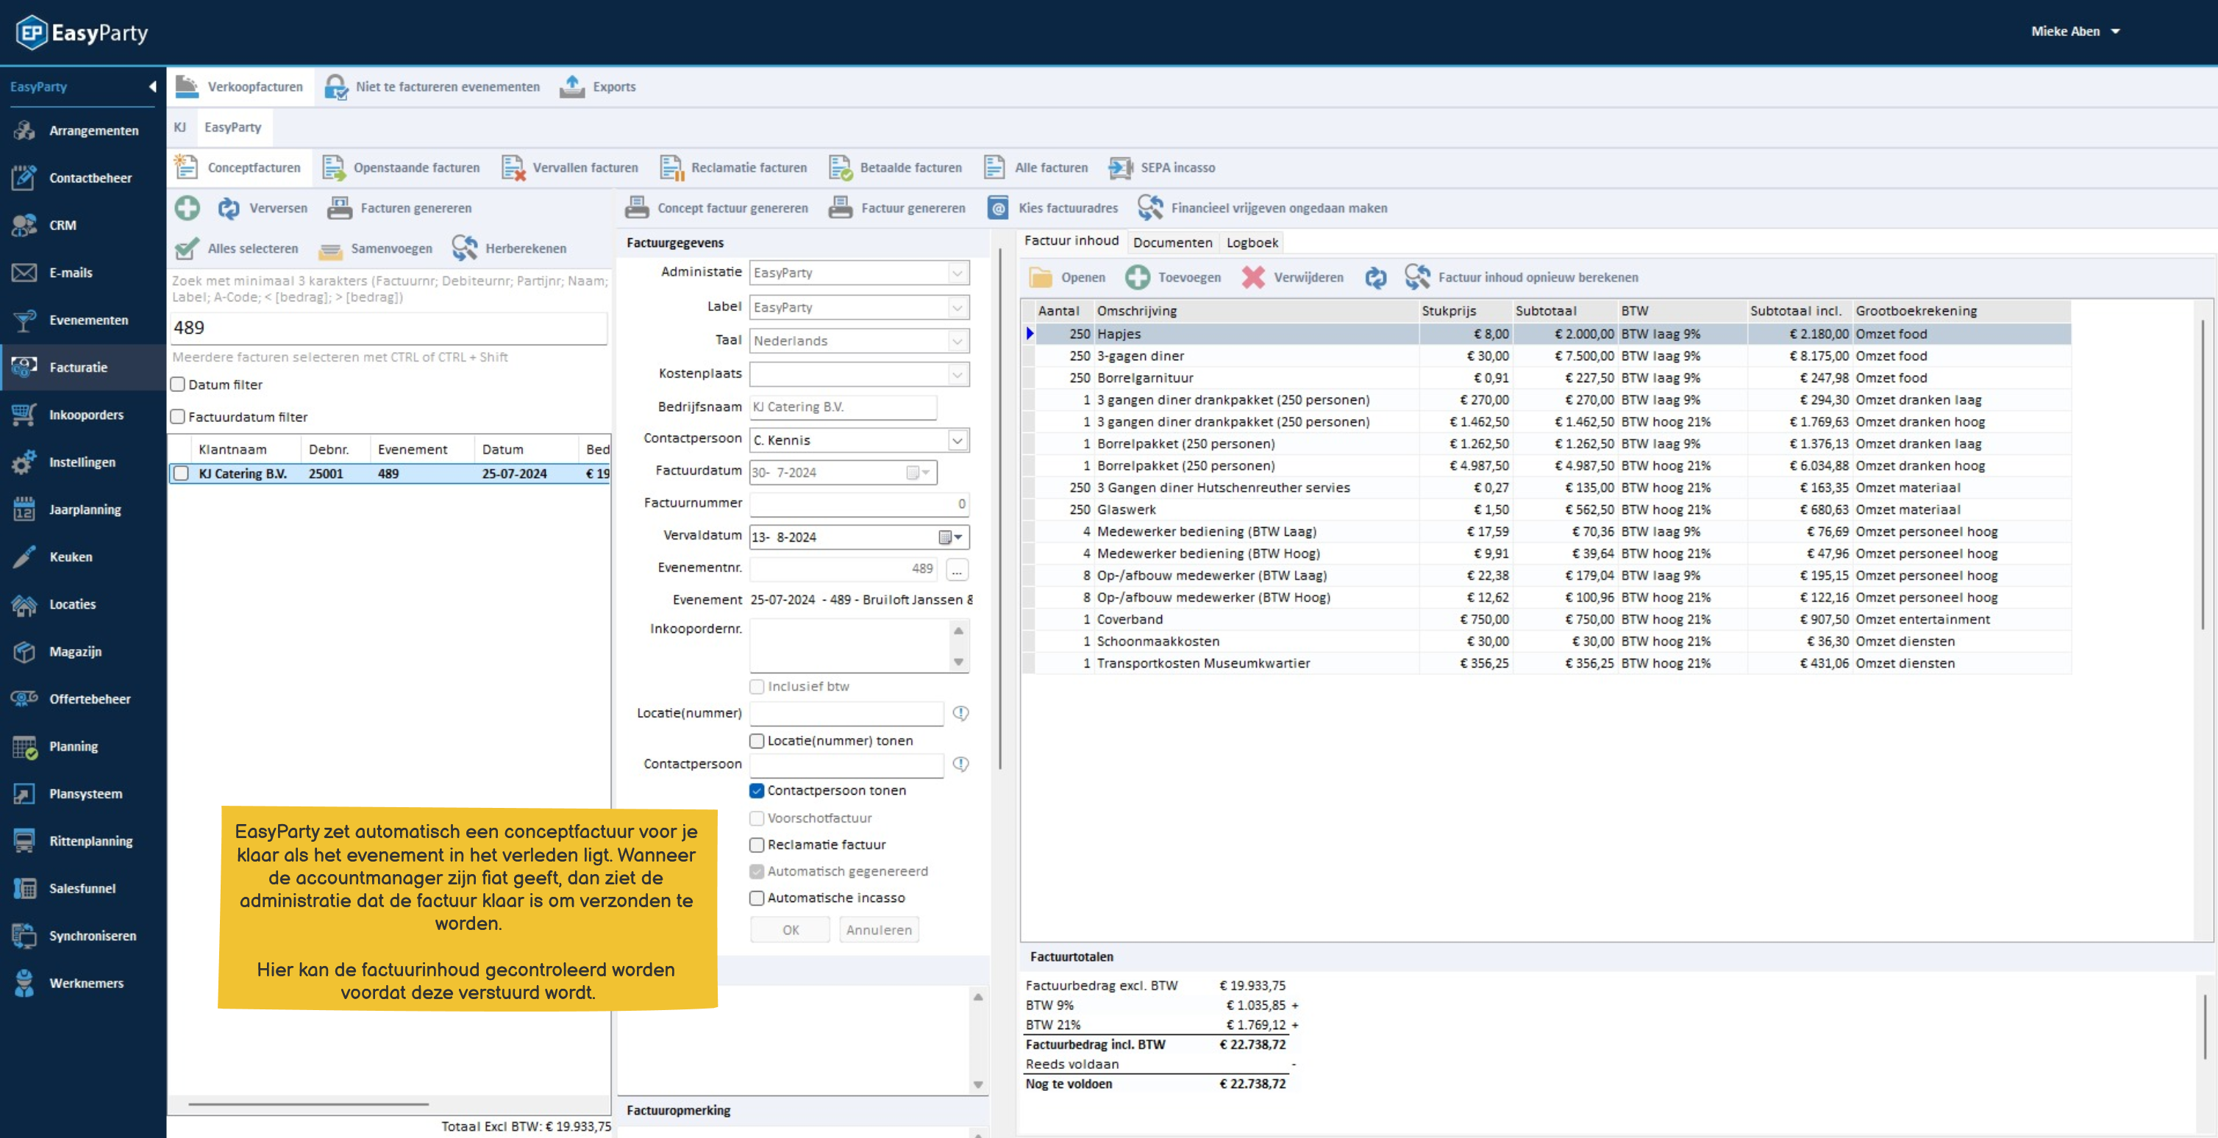
Task: Uncheck Contactpersoon tonen
Action: pyautogui.click(x=757, y=790)
